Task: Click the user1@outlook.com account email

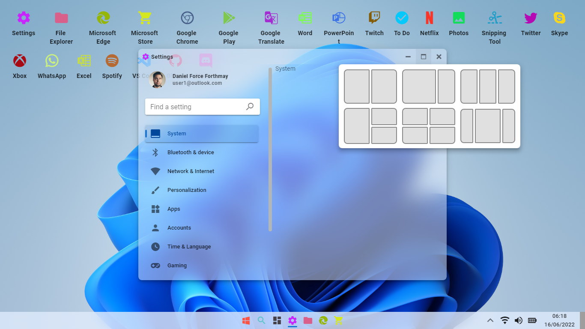Action: point(197,83)
